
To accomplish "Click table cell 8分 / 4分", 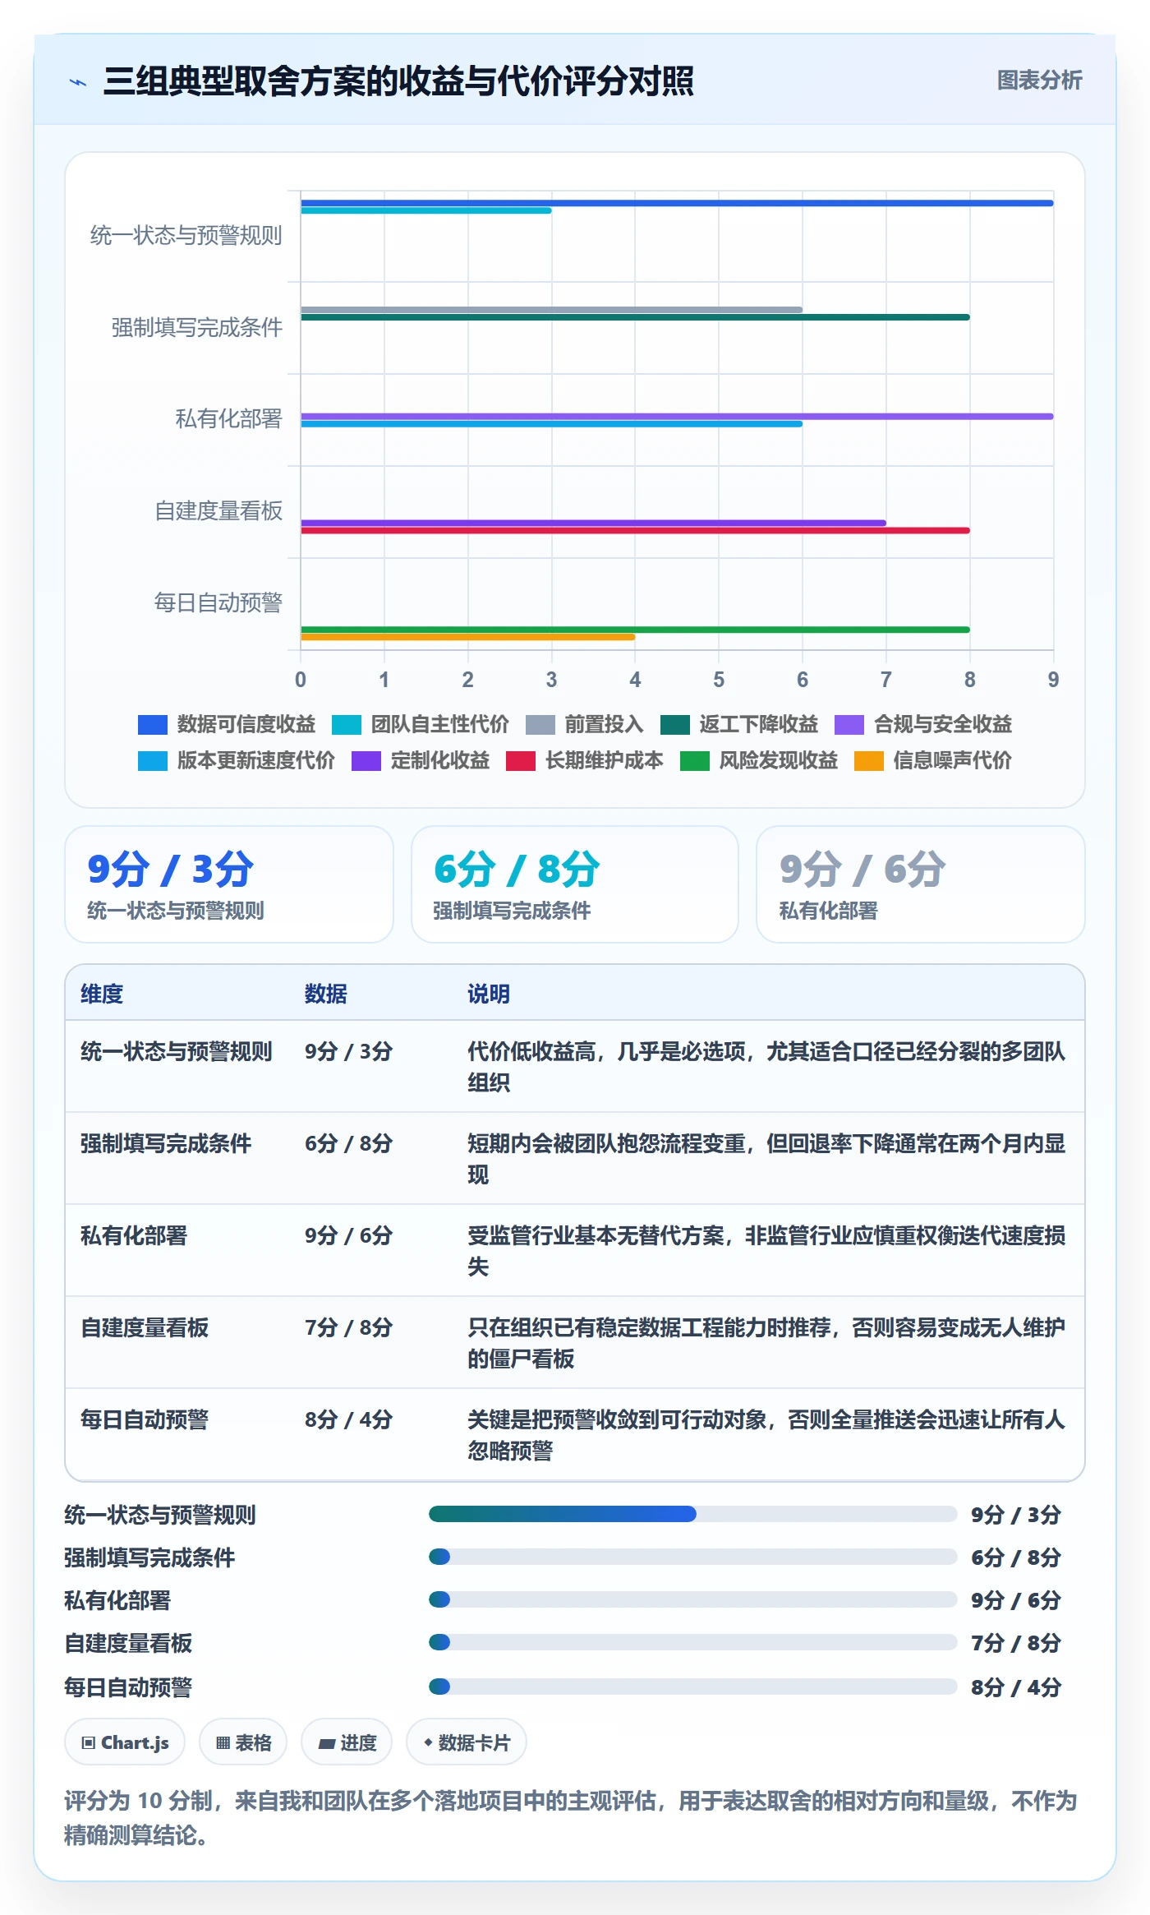I will point(348,1419).
